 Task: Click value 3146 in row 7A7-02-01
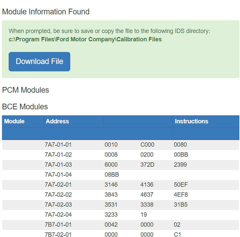point(111,185)
